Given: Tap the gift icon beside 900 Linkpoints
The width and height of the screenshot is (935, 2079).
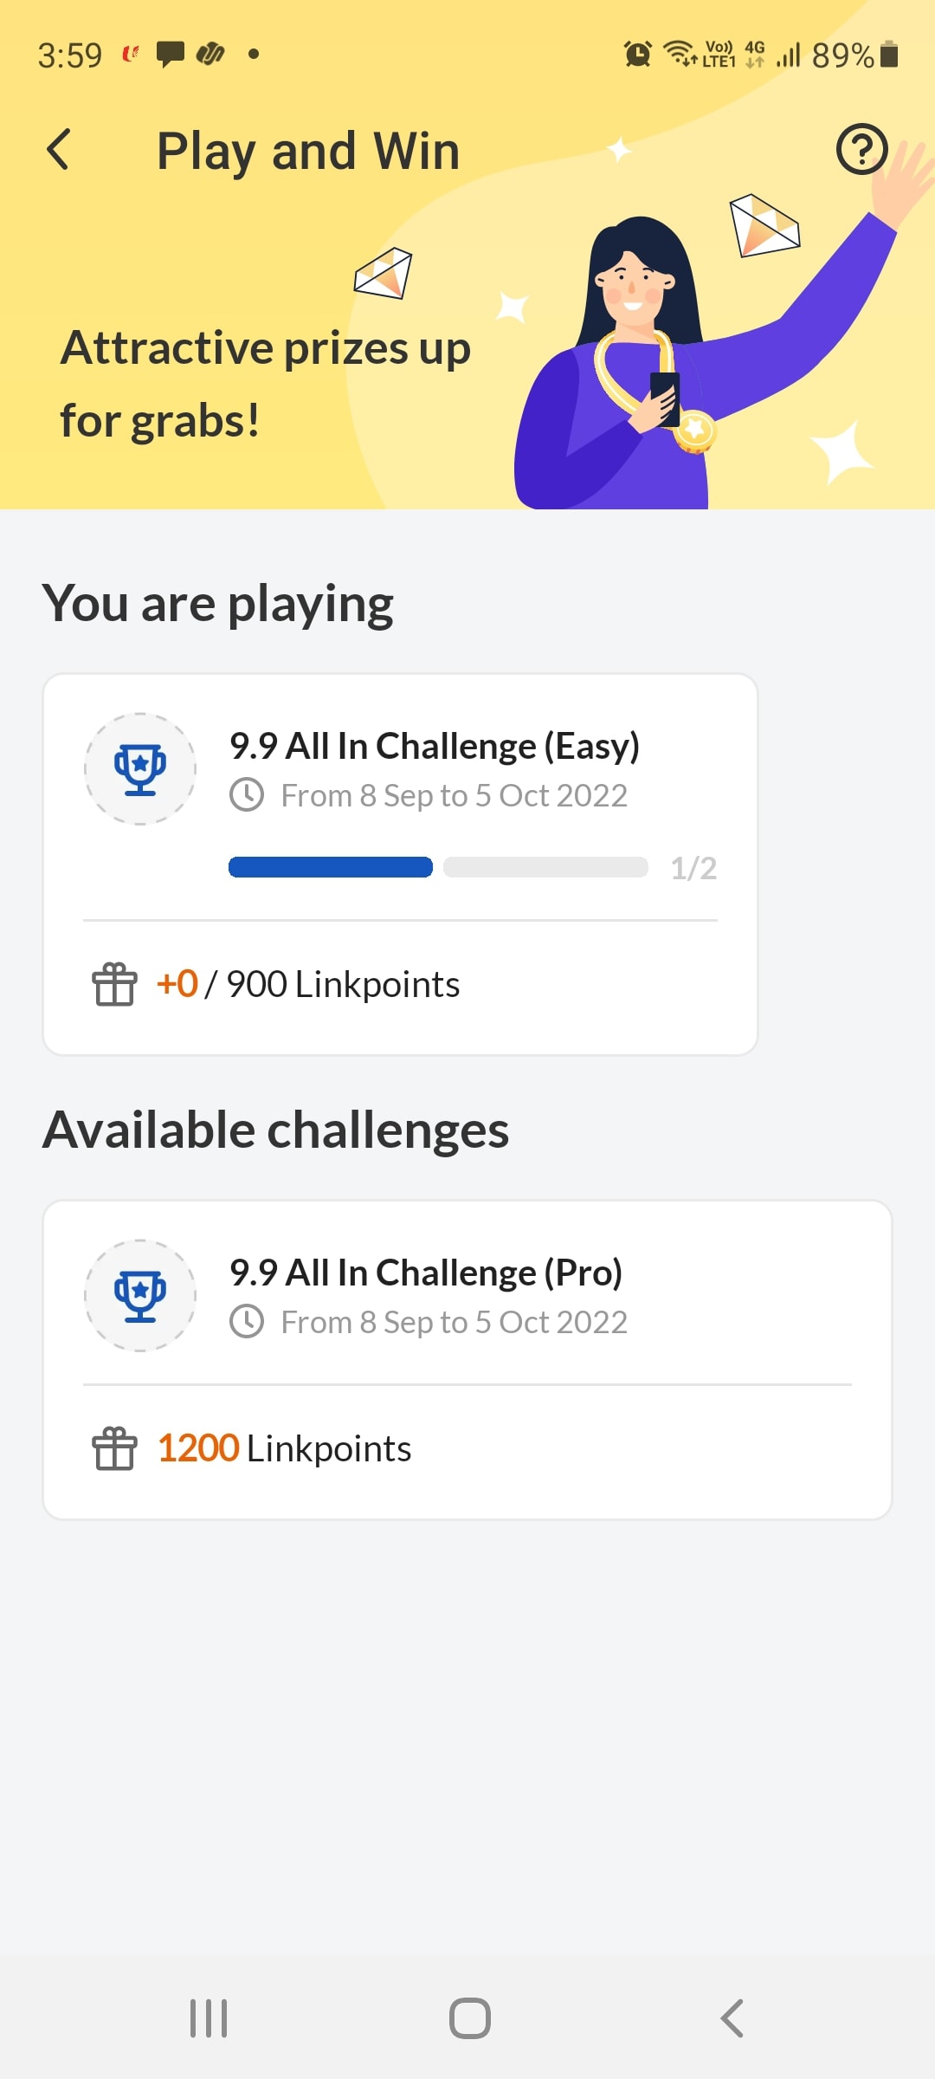Looking at the screenshot, I should point(114,984).
